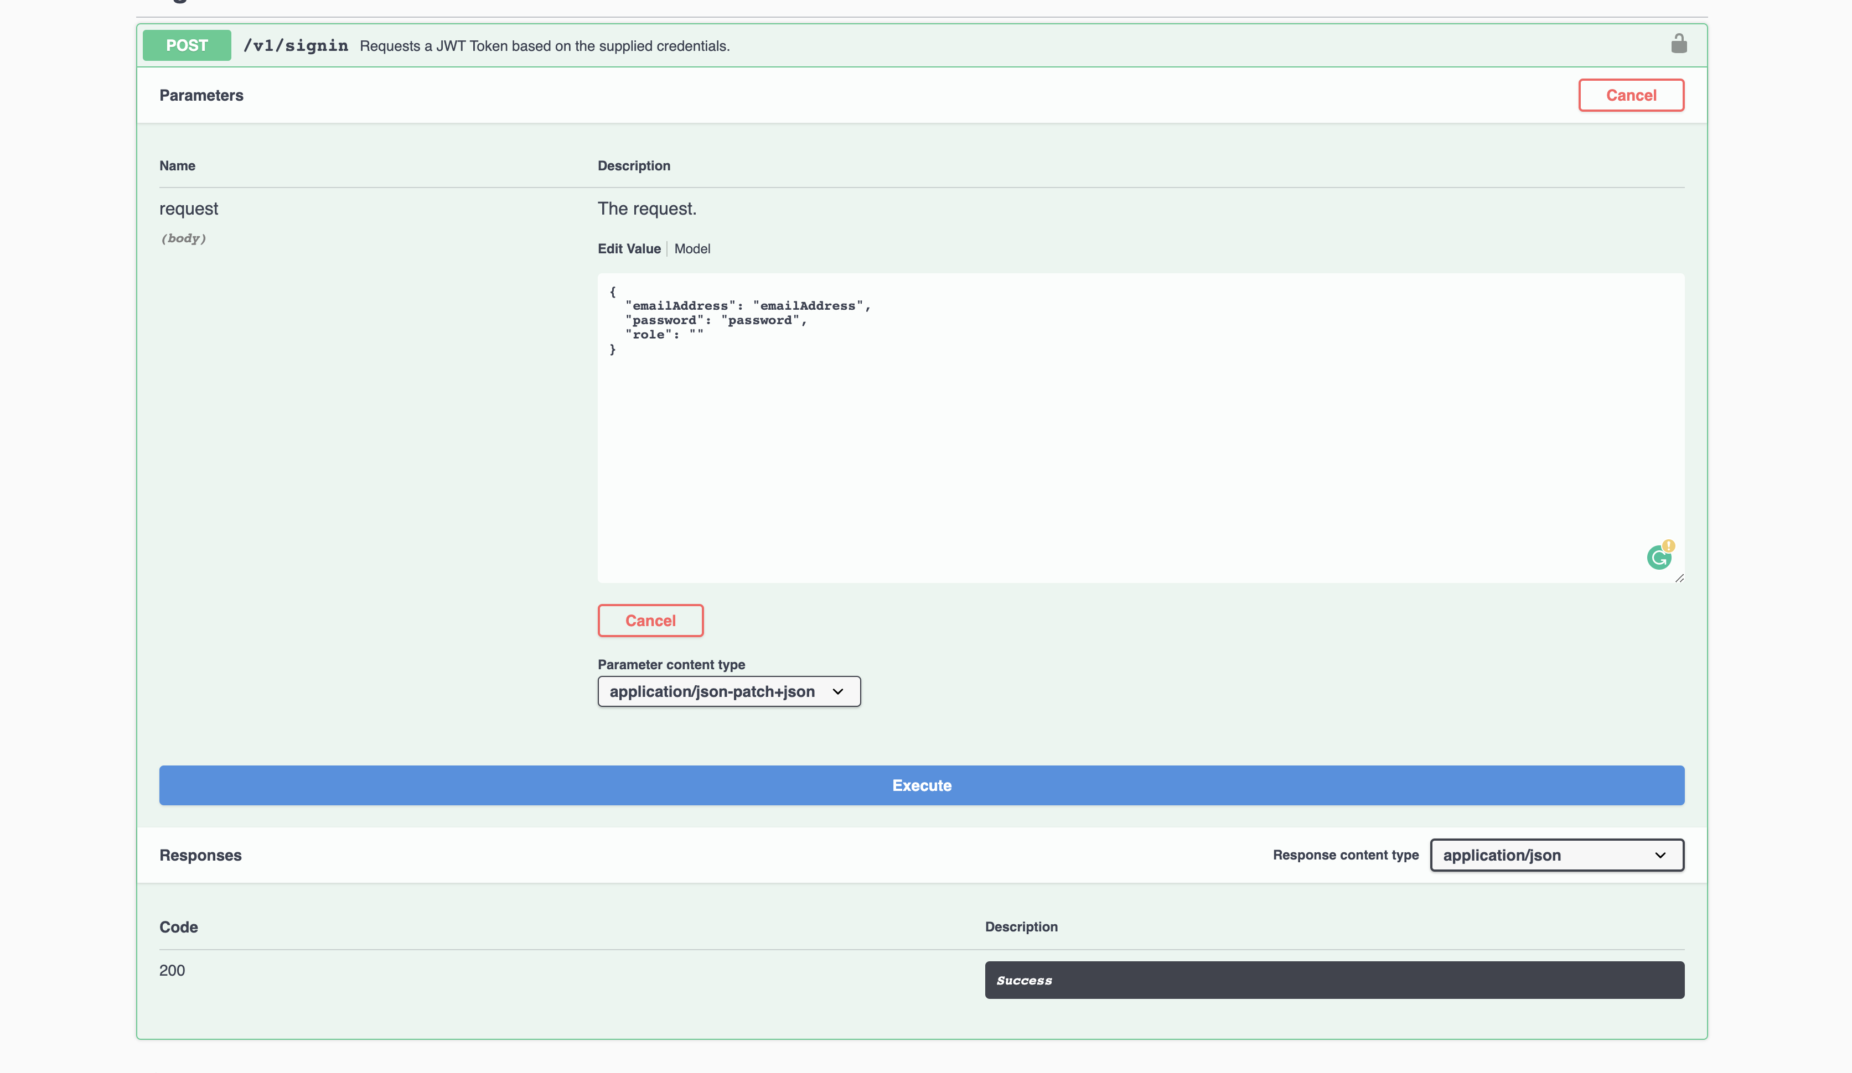Open the Parameter content type dropdown
This screenshot has height=1073, width=1852.
point(728,692)
